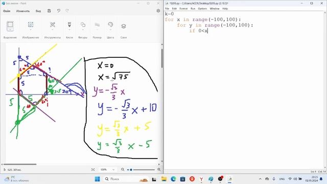The image size is (327, 184).
Task: Click the zoom out magnifier in Paint
Action: (123, 170)
